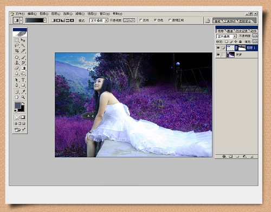The width and height of the screenshot is (271, 212).
Task: Switch to Full Screen mode
Action: point(23,123)
